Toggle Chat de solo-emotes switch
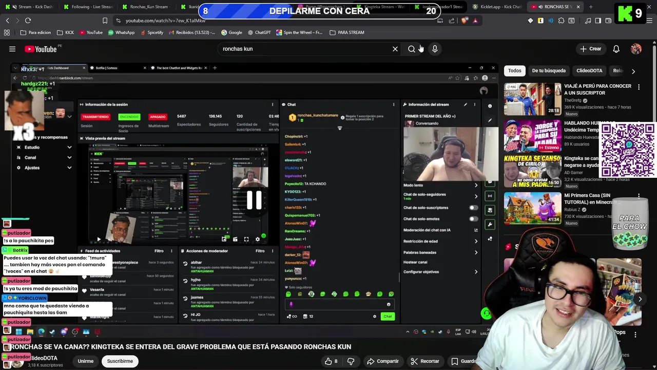The height and width of the screenshot is (370, 657). (473, 219)
